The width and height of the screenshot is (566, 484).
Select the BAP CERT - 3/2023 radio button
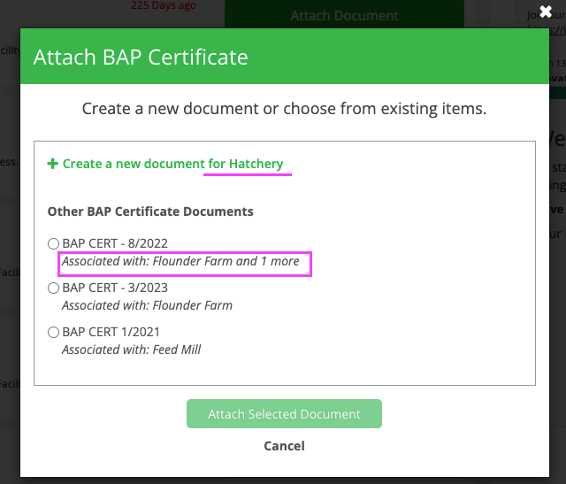53,288
